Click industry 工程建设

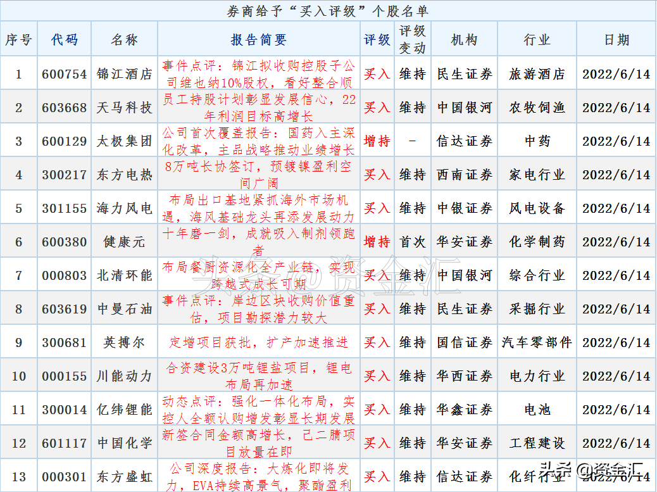point(537,443)
